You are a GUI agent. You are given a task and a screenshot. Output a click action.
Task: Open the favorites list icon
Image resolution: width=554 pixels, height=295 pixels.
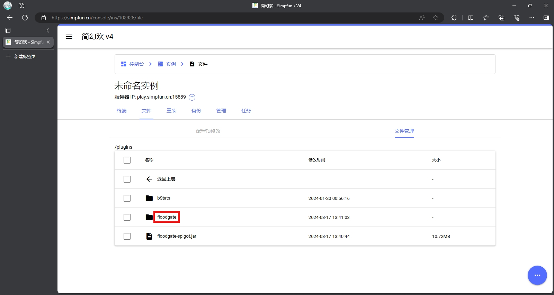(x=486, y=18)
